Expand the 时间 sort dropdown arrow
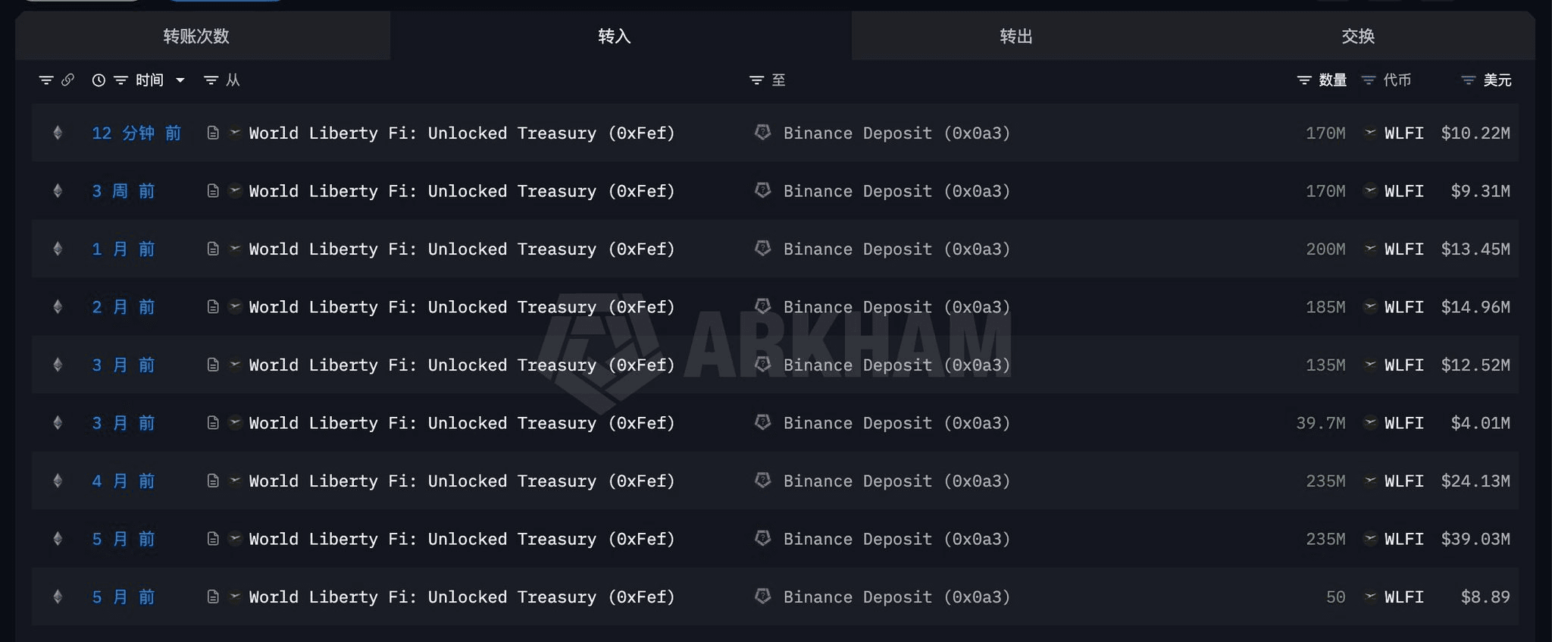Image resolution: width=1552 pixels, height=642 pixels. pos(180,80)
